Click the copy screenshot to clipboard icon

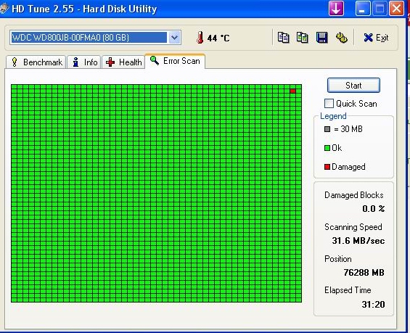tap(303, 38)
